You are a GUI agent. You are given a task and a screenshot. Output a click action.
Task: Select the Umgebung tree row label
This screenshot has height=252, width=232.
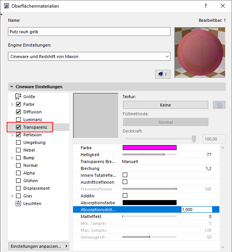[x=34, y=142]
